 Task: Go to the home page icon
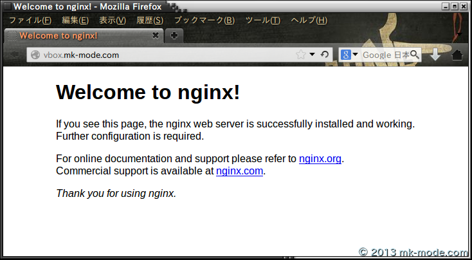point(457,55)
